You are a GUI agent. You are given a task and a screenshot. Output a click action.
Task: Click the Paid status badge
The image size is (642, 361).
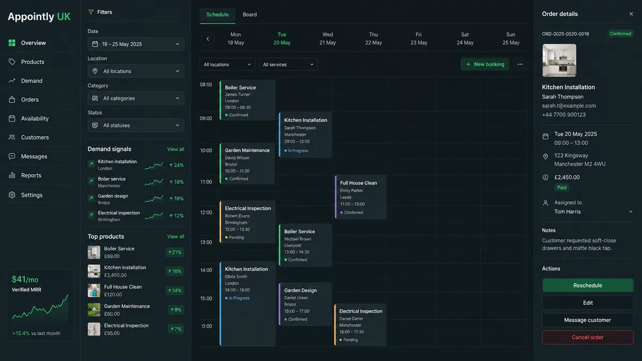coord(562,188)
